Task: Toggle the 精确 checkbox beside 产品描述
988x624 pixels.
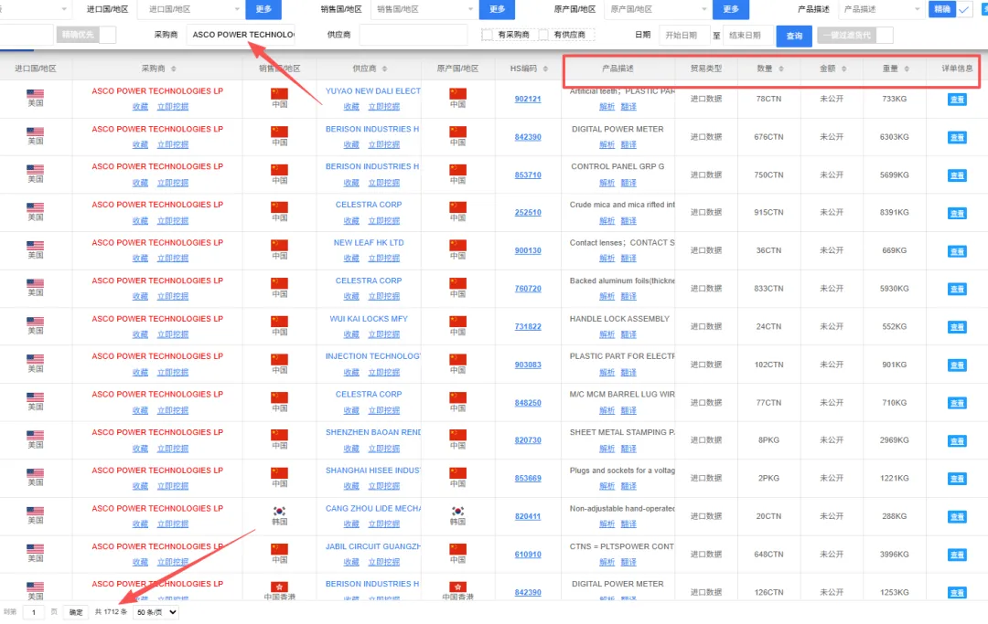Action: (x=963, y=9)
